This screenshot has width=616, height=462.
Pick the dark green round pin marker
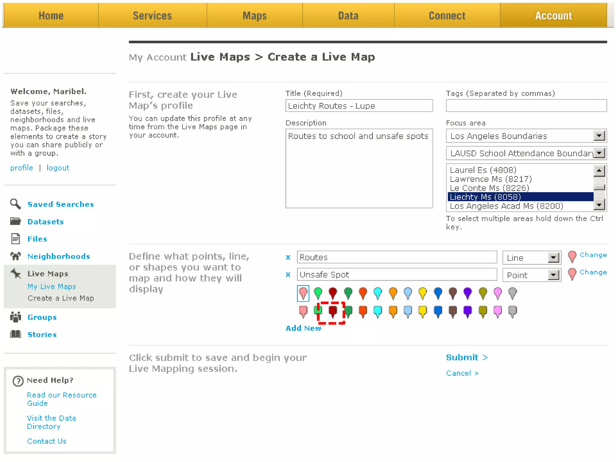click(348, 293)
